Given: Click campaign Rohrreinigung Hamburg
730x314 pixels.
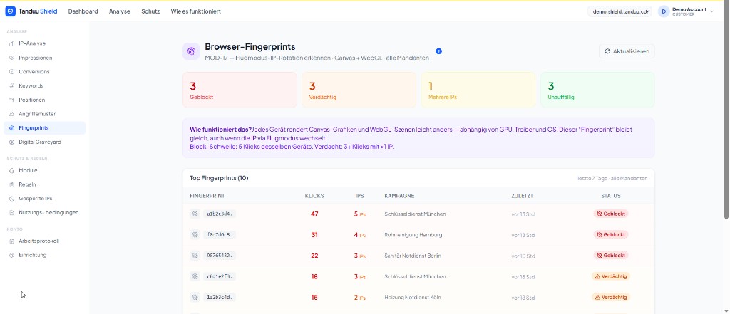Looking at the screenshot, I should click(413, 235).
